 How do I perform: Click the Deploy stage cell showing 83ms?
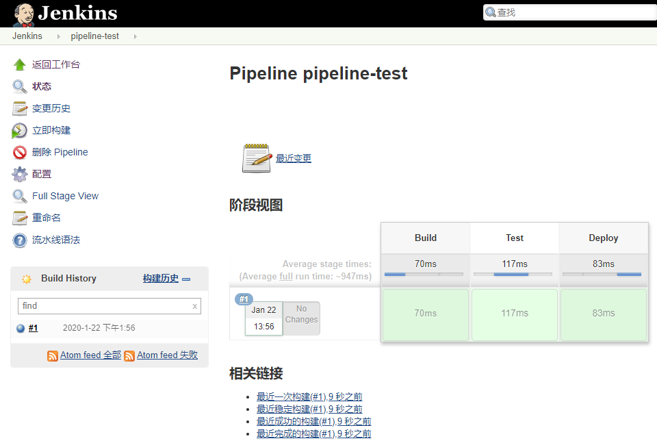coord(604,314)
